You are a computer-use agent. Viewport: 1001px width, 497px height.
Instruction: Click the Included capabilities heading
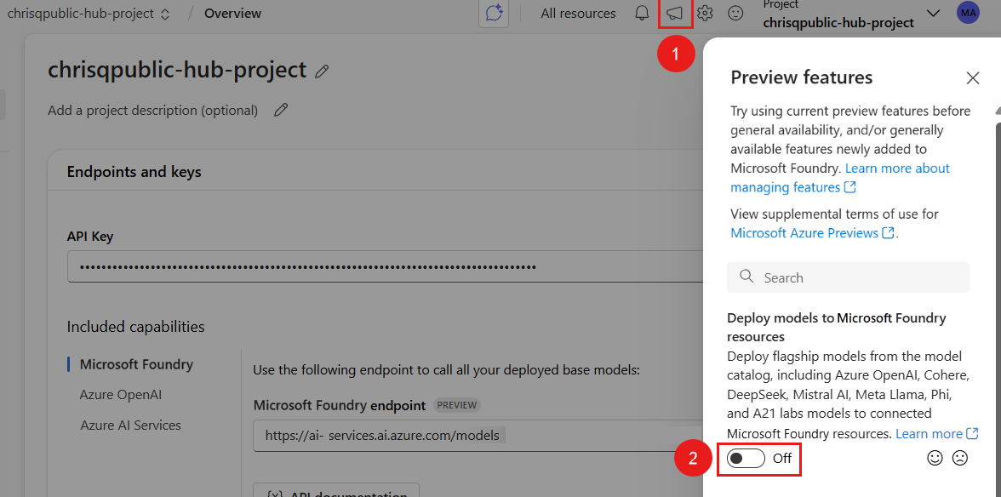point(135,327)
